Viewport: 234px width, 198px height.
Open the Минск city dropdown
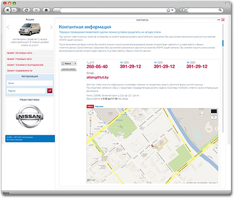point(69,64)
